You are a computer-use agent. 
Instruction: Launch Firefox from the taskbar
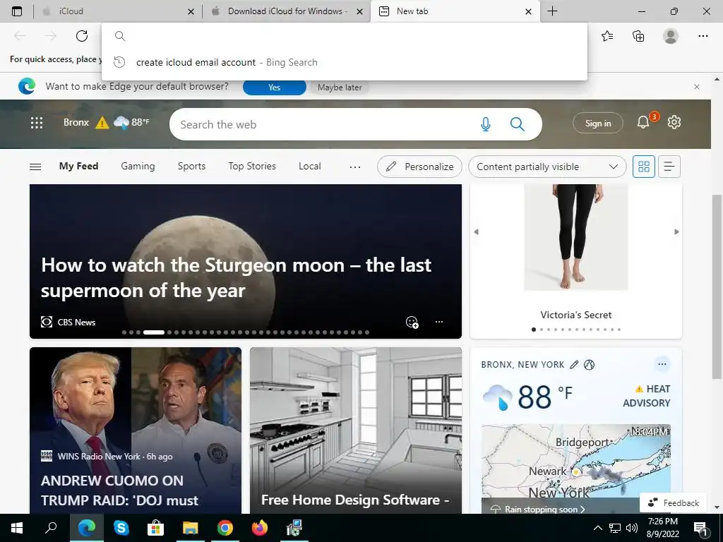point(260,528)
